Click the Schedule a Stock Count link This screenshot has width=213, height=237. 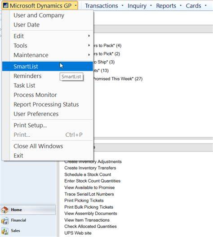tap(88, 174)
